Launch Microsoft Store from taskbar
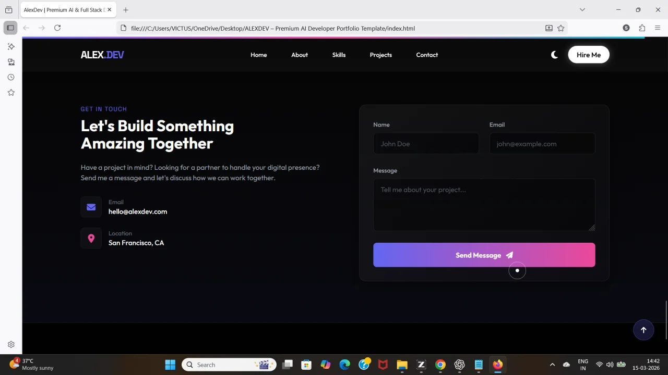 pos(306,365)
